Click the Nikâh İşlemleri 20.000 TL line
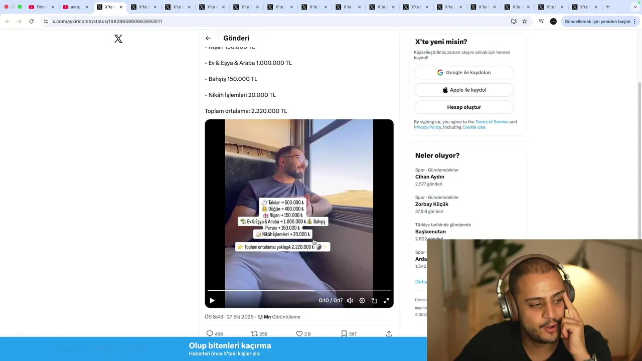Viewport: 642px width, 361px height. click(240, 95)
